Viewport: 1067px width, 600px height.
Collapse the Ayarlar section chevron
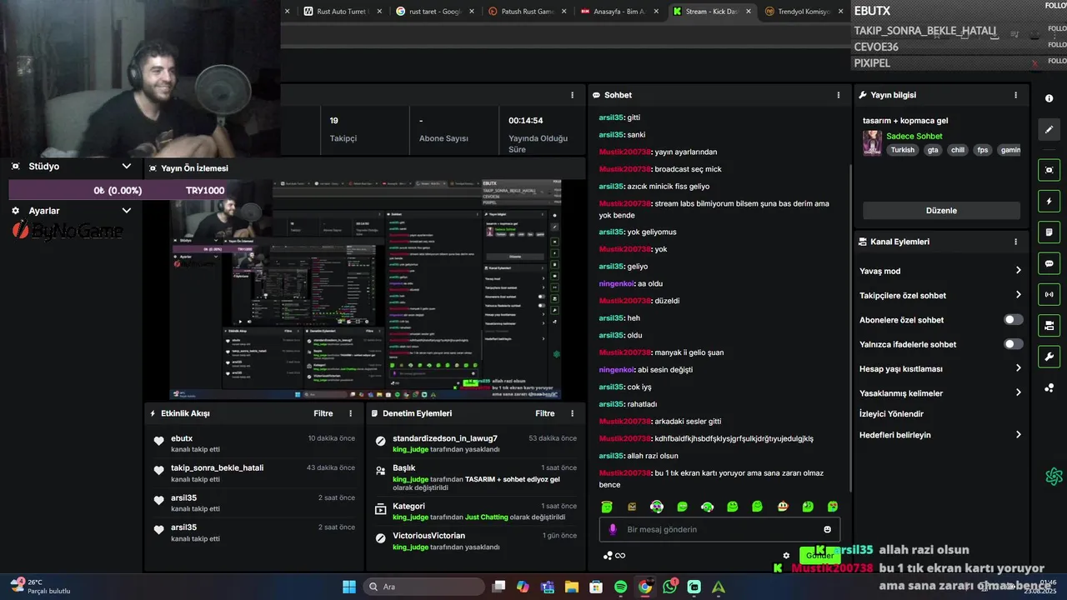tap(127, 211)
